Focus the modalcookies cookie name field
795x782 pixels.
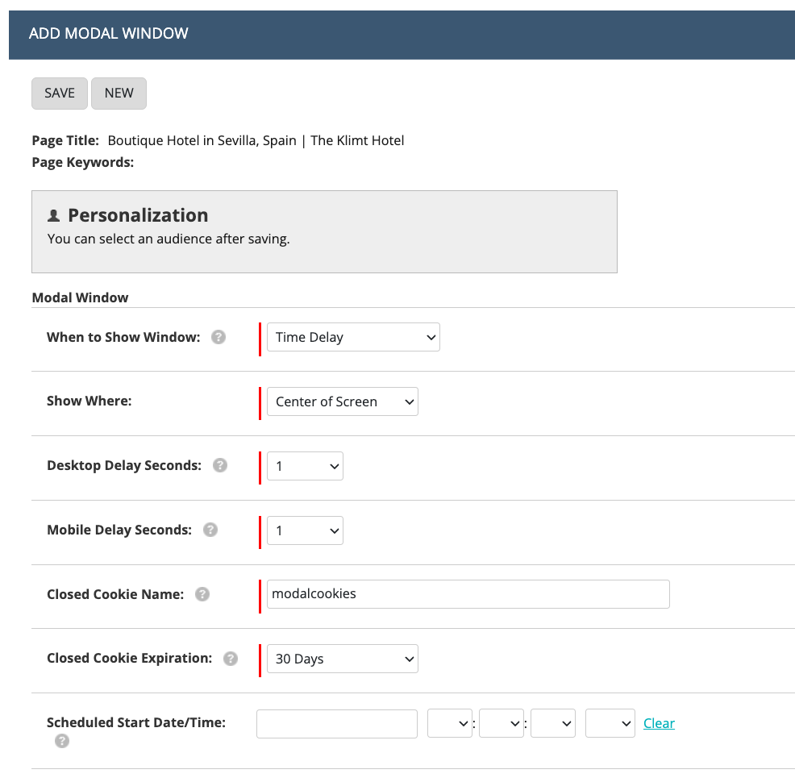(x=468, y=594)
